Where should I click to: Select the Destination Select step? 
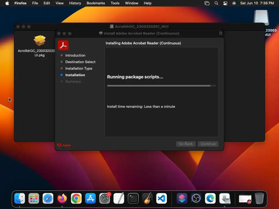(80, 62)
